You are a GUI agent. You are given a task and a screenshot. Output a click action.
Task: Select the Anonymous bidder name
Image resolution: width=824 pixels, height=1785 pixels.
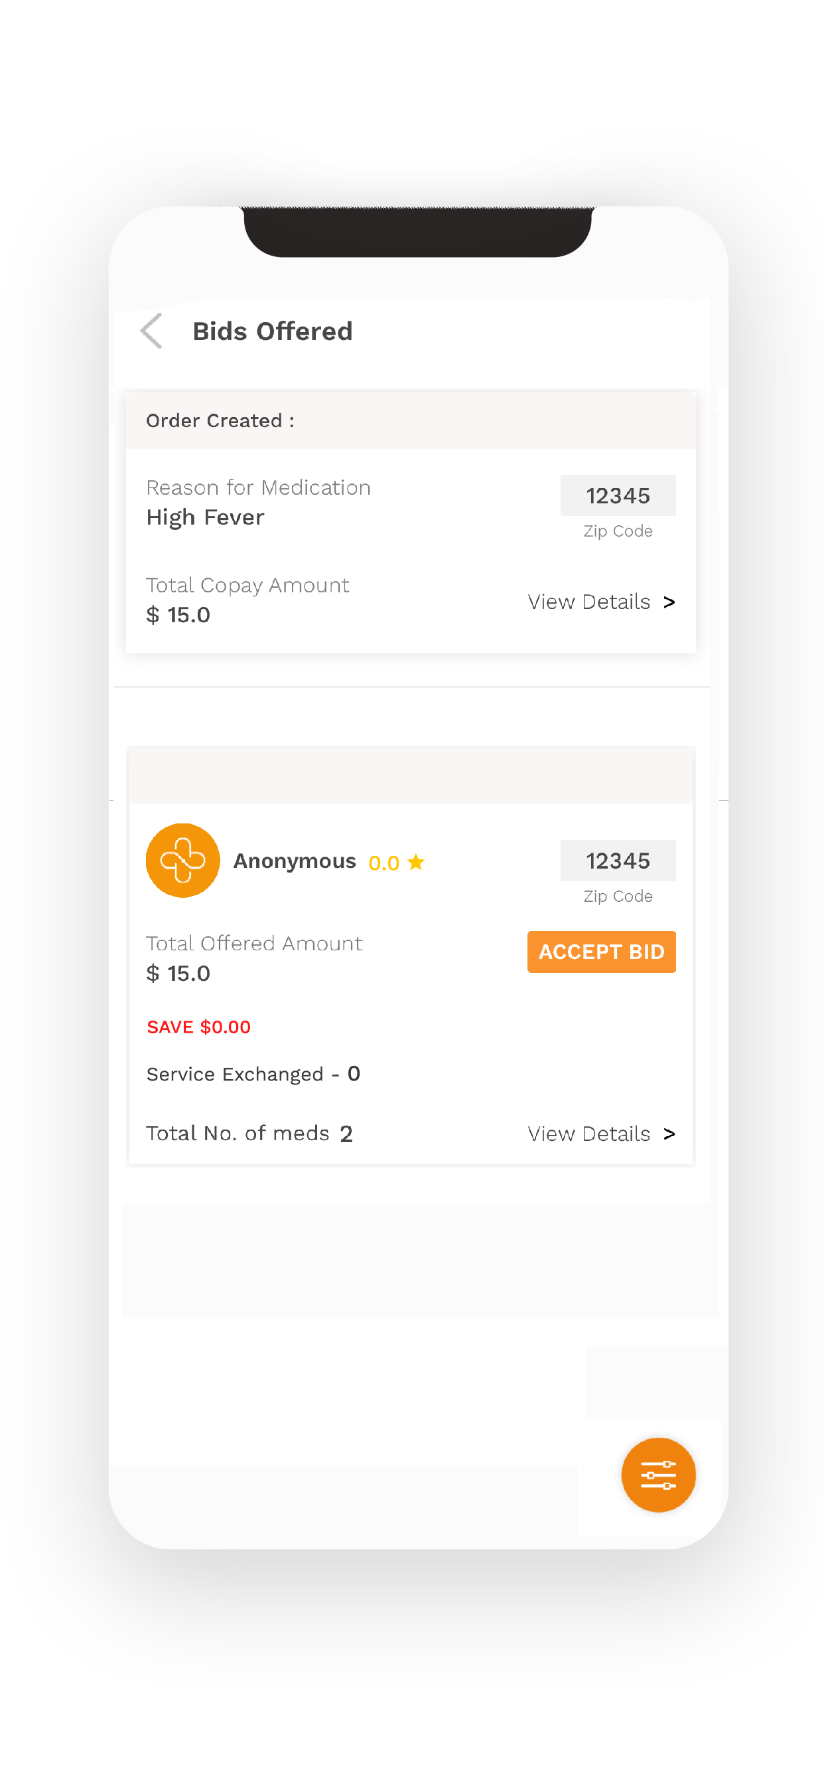tap(295, 861)
